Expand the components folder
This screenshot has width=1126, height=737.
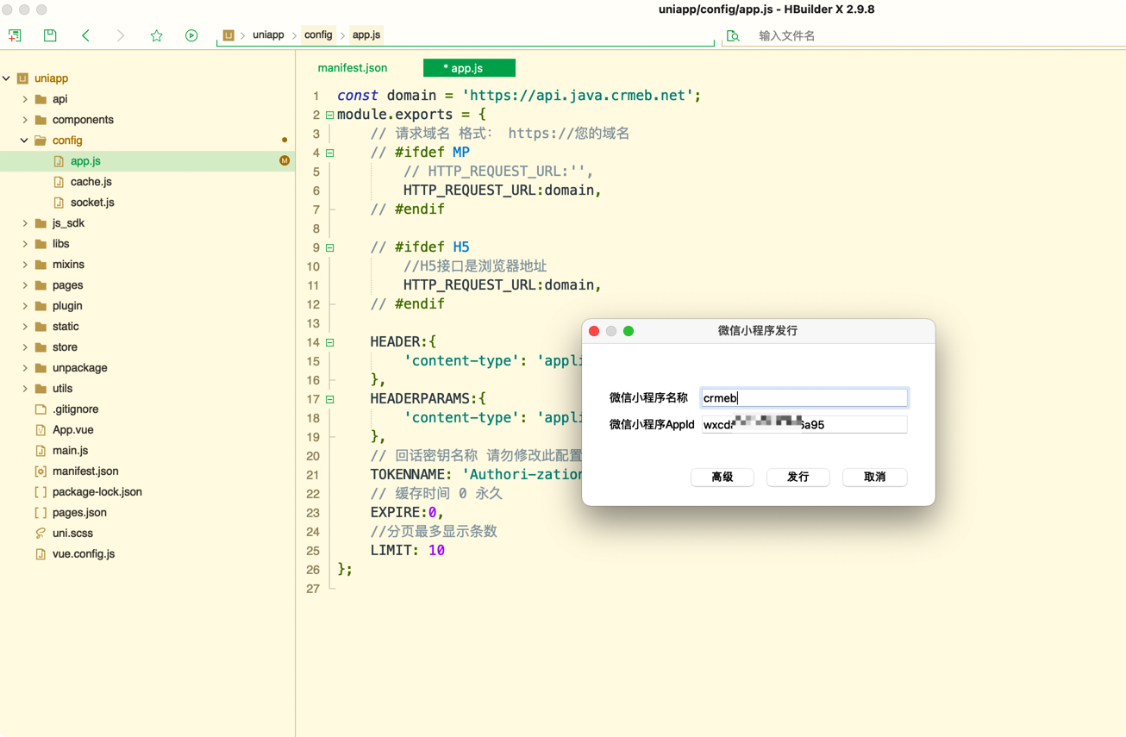tap(25, 120)
